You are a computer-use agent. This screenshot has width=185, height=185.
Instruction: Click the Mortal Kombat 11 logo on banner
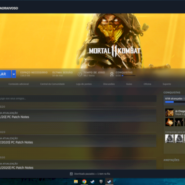(x=115, y=51)
